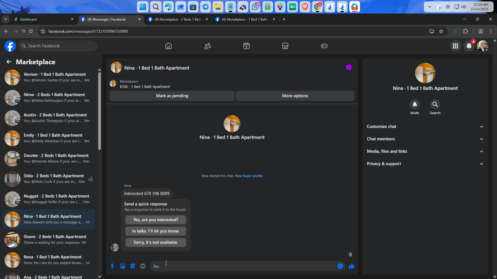The image size is (497, 279).
Task: Choose a sticker icon
Action: tap(133, 266)
